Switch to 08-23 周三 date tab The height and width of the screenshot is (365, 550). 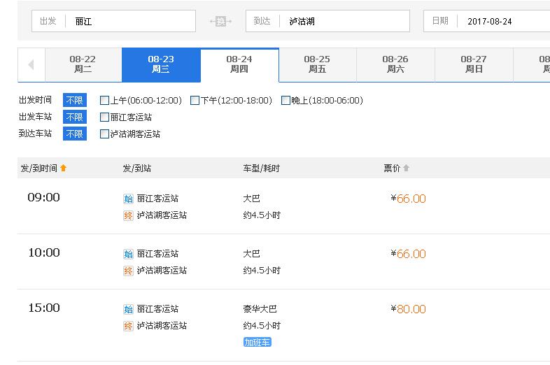pos(161,64)
